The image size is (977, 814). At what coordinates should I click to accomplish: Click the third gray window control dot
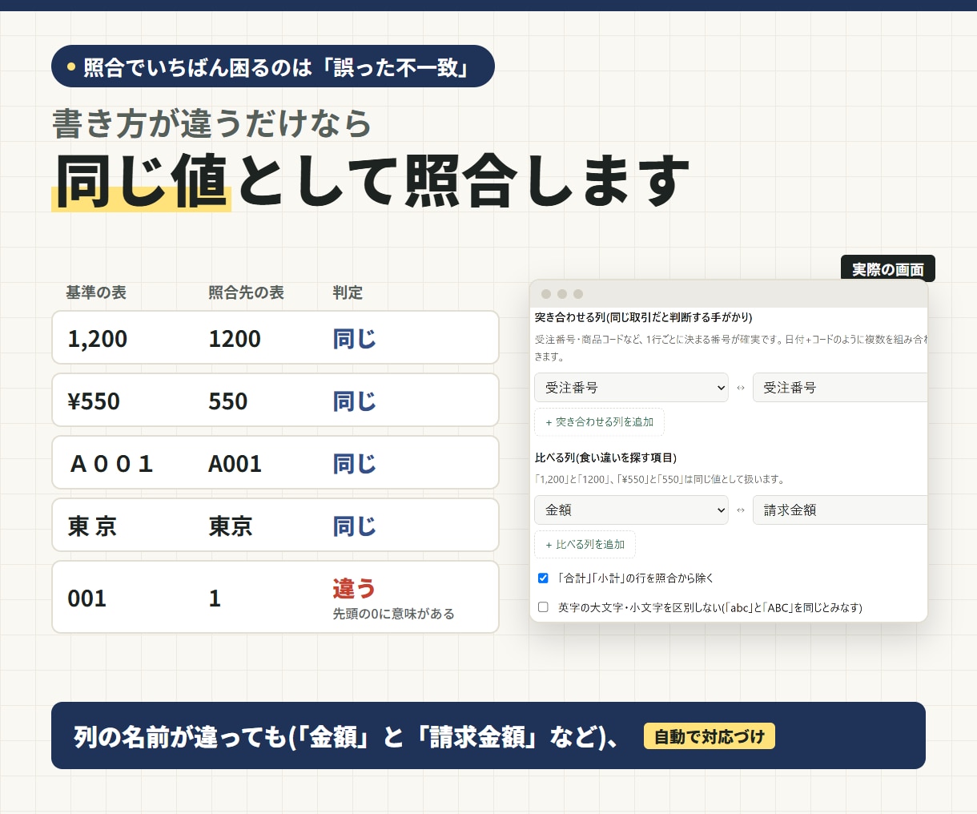578,294
